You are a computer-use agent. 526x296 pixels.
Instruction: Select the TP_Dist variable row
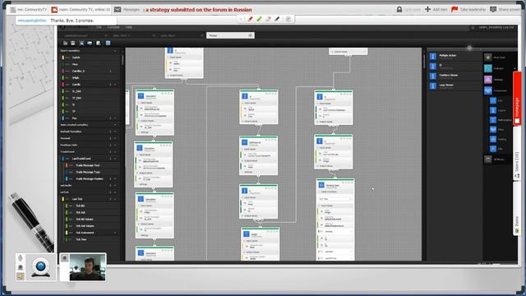click(90, 98)
